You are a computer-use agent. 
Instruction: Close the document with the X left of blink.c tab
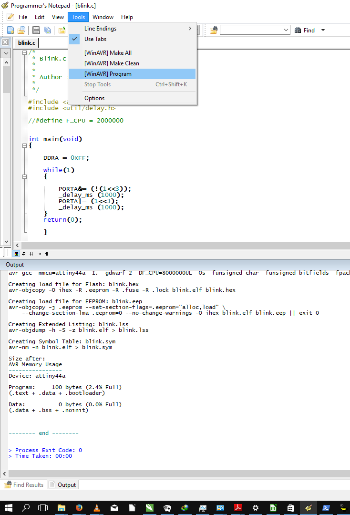(x=5, y=42)
